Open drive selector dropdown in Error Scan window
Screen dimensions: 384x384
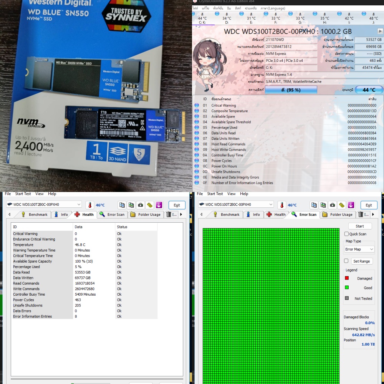pyautogui.click(x=236, y=205)
